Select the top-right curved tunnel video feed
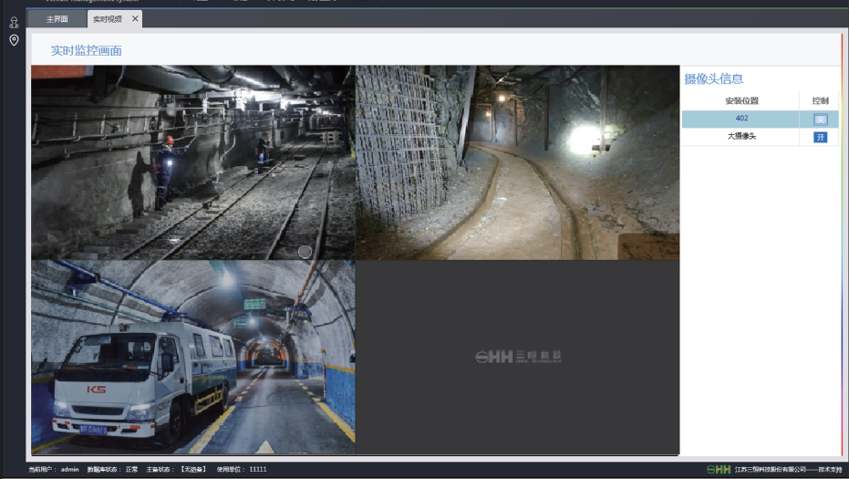The width and height of the screenshot is (849, 479). click(517, 161)
